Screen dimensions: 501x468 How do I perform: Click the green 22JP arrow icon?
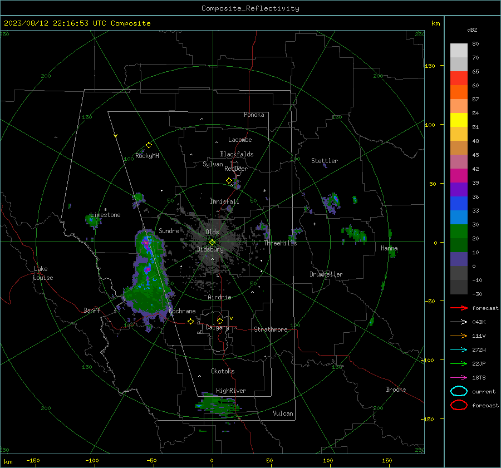(459, 363)
